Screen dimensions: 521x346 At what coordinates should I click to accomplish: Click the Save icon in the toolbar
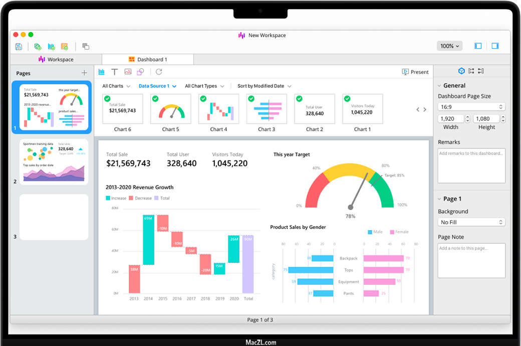point(19,47)
